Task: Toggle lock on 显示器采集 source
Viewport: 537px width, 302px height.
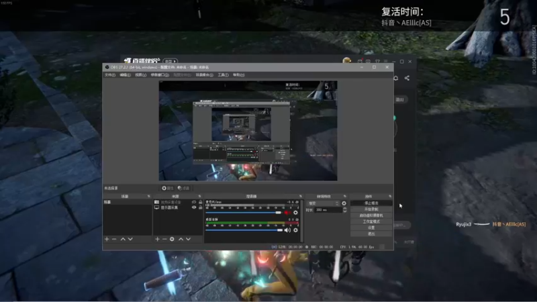Action: point(200,207)
